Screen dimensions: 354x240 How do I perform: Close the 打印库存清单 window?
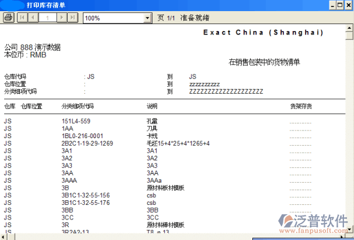(x=348, y=5)
